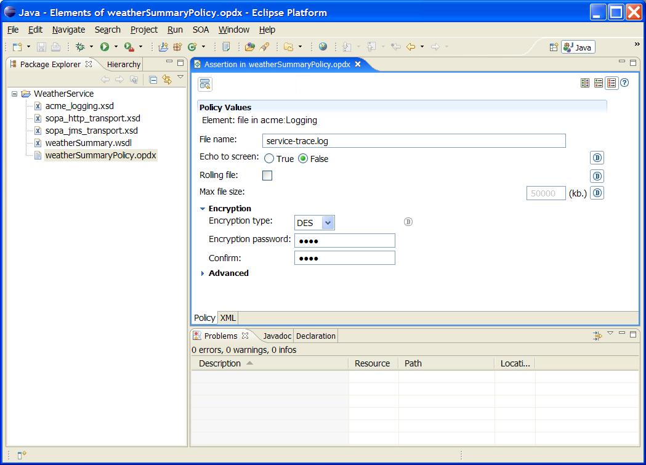646x465 pixels.
Task: Open the External Tools dropdown arrow
Action: pyautogui.click(x=140, y=47)
